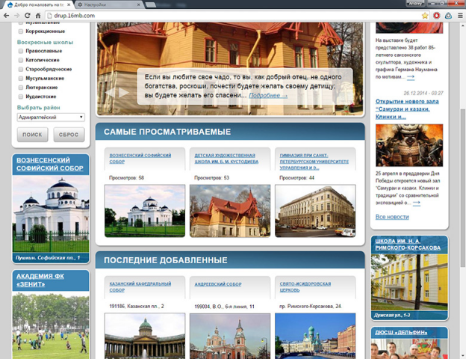Click the cathedral thumbnail with 58 views
466x359 pixels.
[x=145, y=211]
